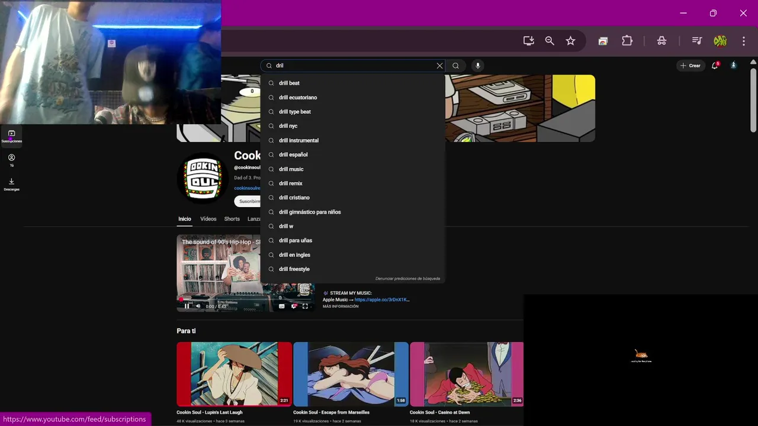This screenshot has width=758, height=426.
Task: Pick 'drill en ingles' from suggestions
Action: (352, 255)
